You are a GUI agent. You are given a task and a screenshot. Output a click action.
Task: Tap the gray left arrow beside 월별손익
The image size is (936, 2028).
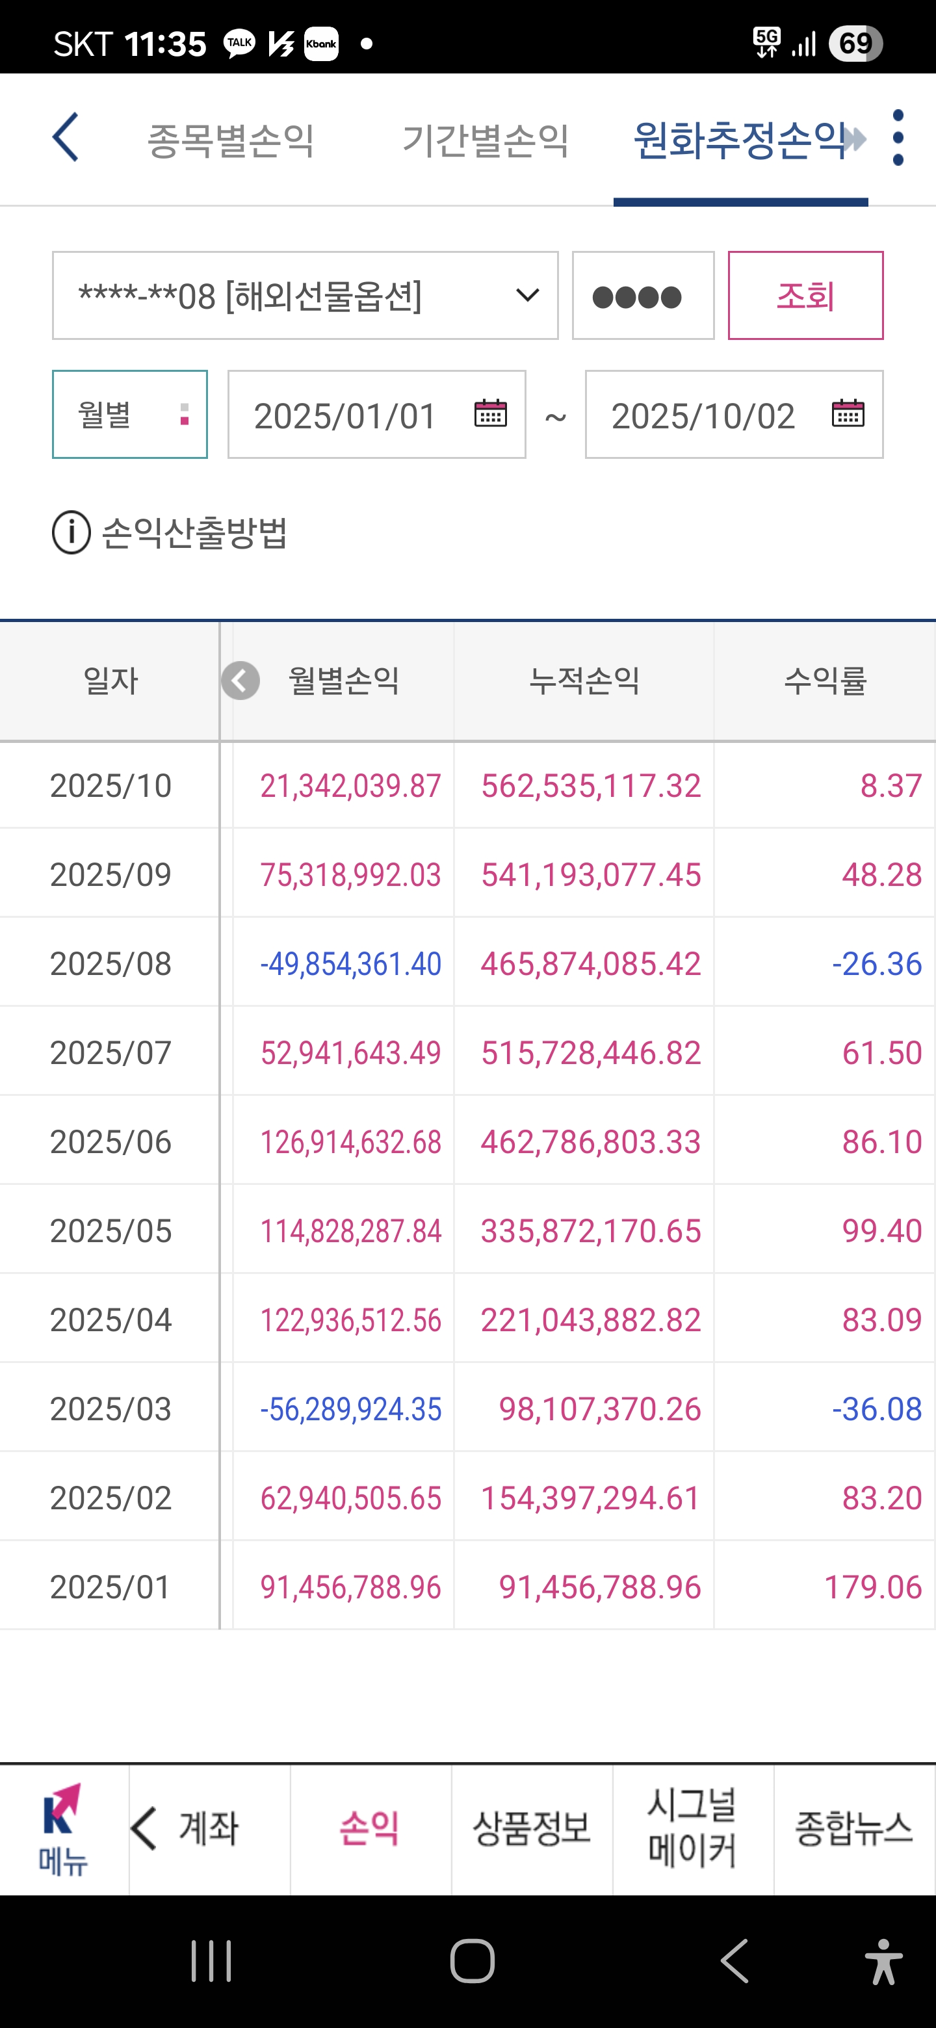[x=241, y=681]
